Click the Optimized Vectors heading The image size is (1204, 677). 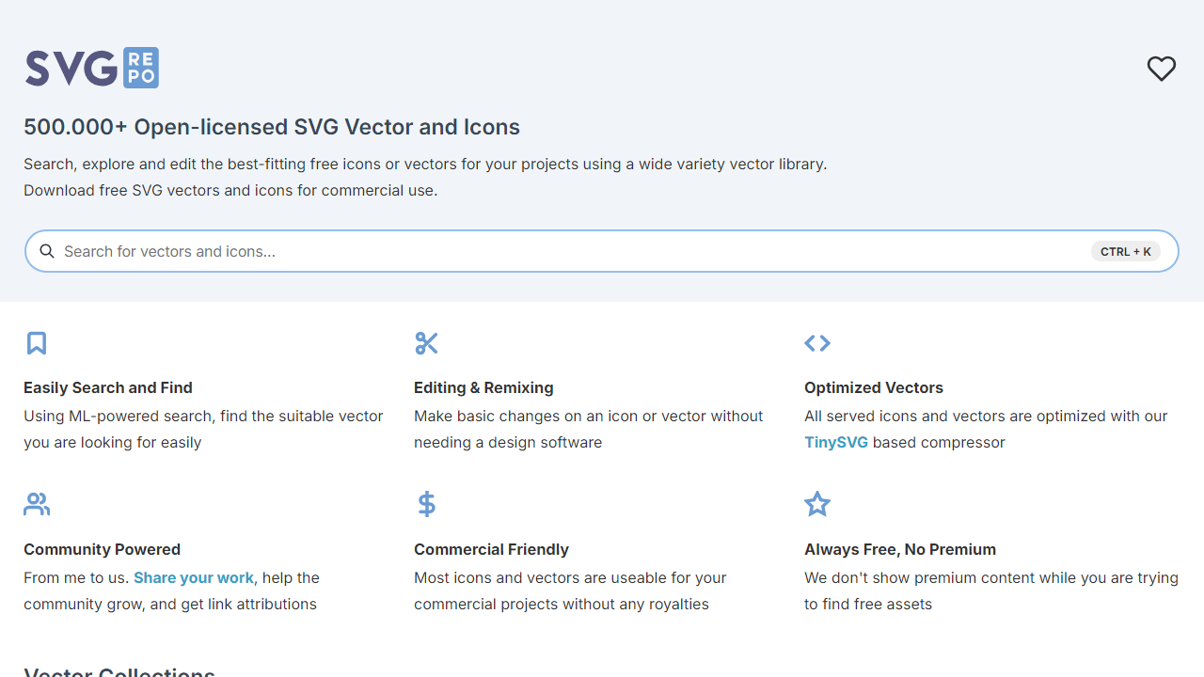click(874, 387)
